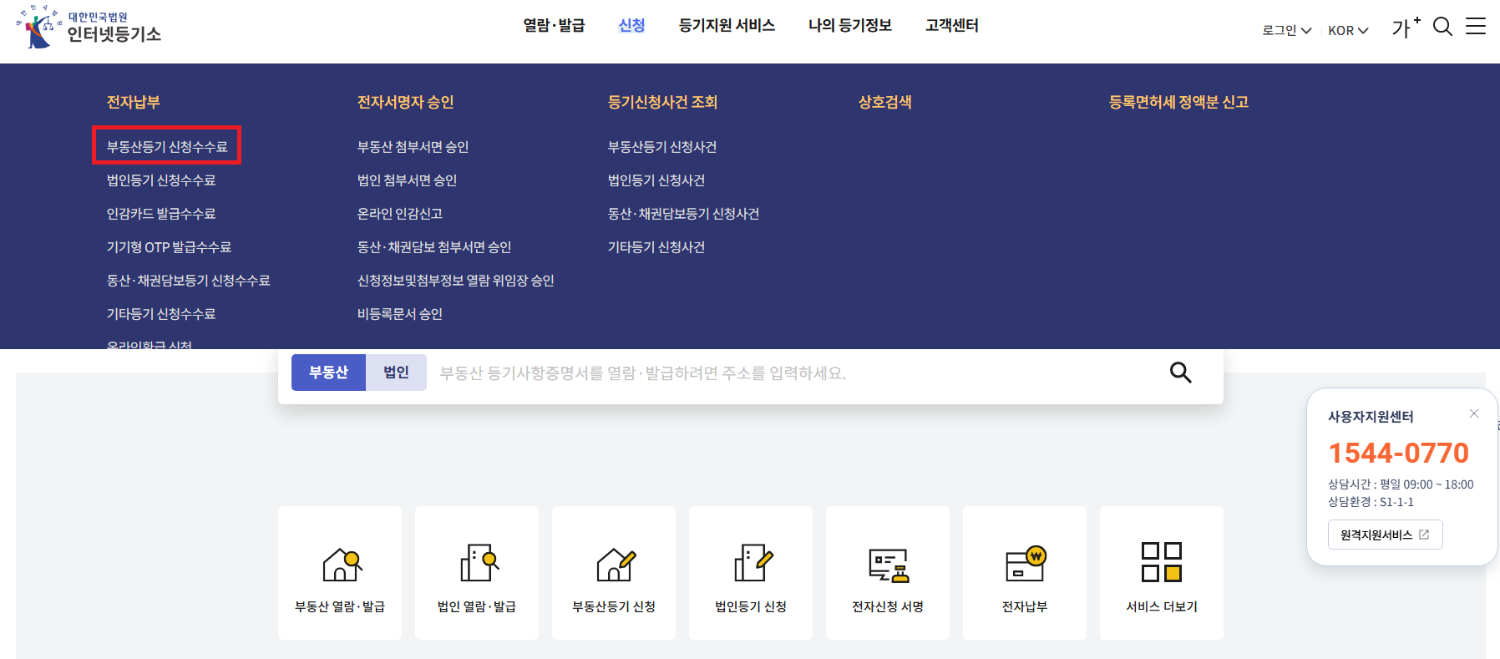Click 동산·채권담보등기 신청수수료 link

pos(188,281)
